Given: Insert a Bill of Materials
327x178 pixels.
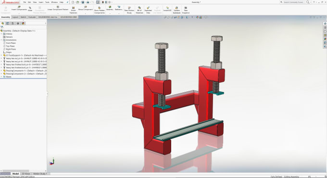Looking at the screenshot, I should point(139,10).
